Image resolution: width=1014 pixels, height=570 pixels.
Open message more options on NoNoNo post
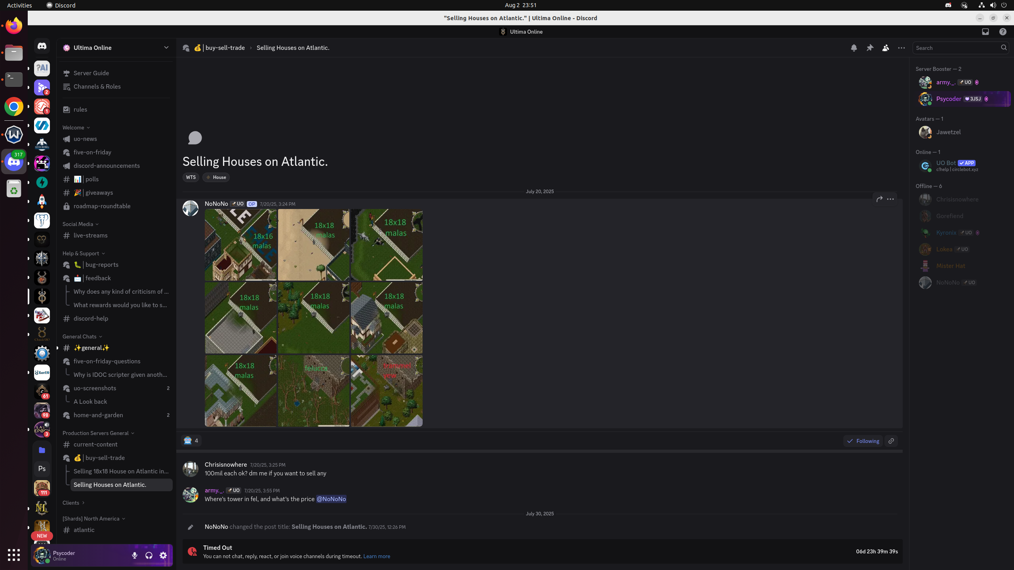click(890, 199)
